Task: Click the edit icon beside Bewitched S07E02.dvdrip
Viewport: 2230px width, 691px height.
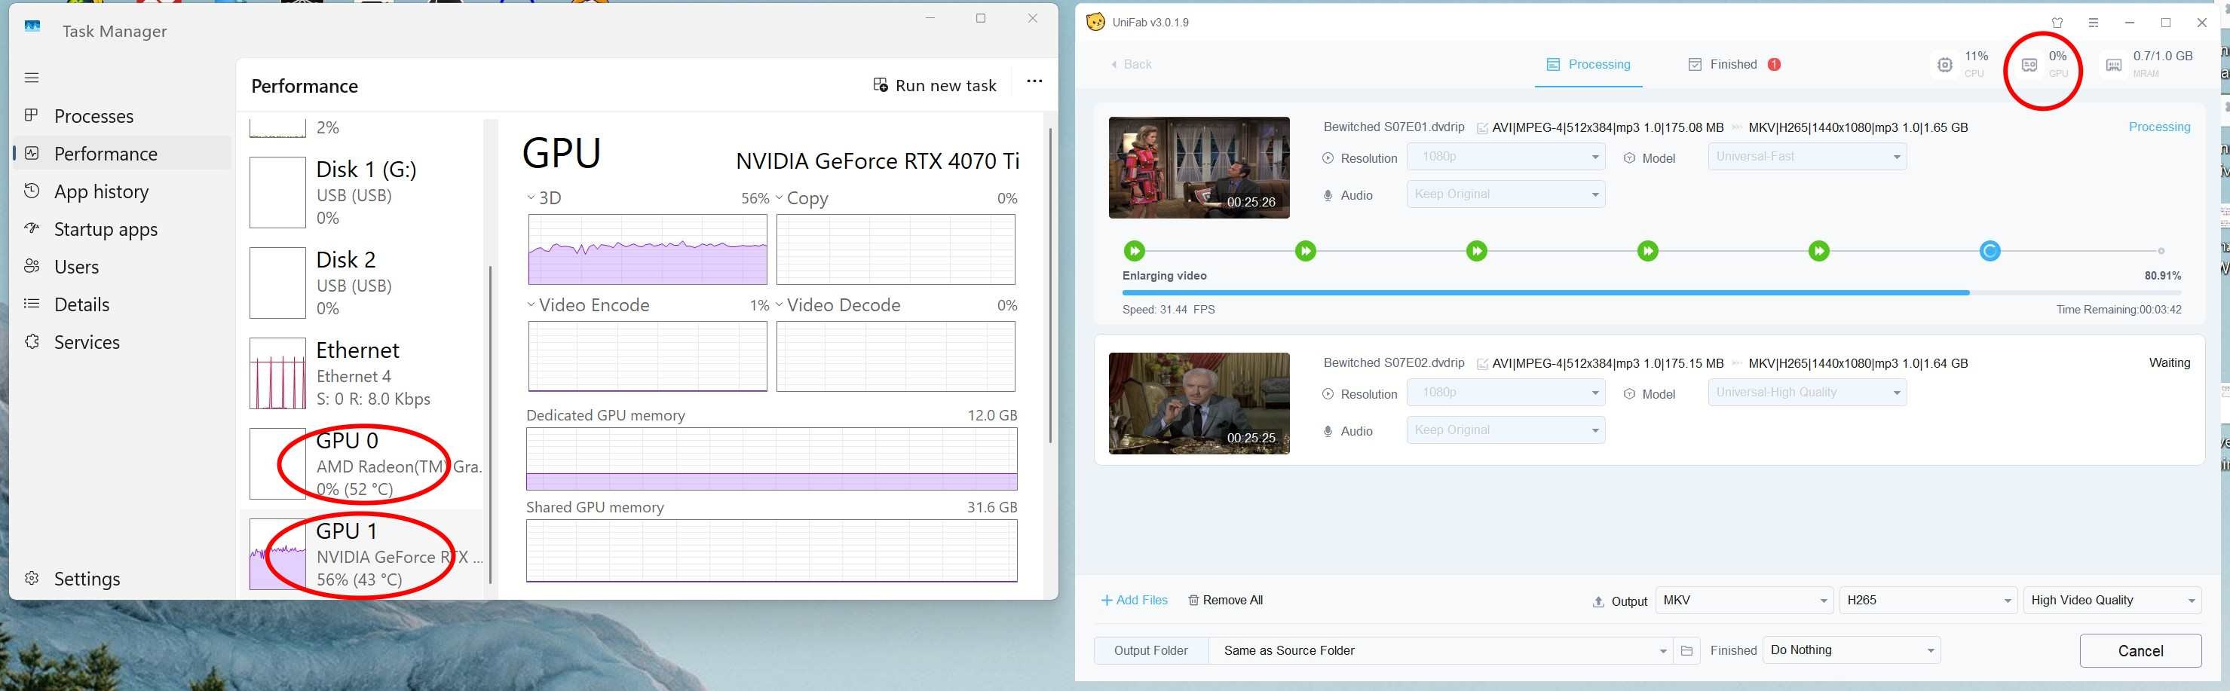Action: tap(1482, 364)
